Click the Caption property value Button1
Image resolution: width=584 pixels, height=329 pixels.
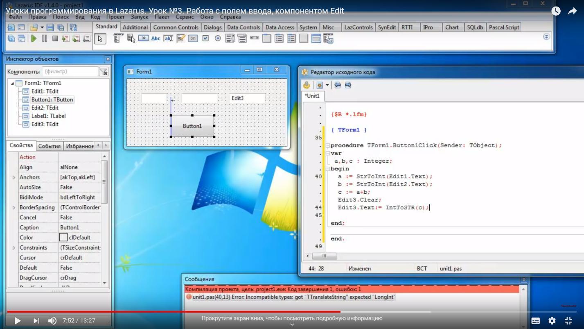pyautogui.click(x=80, y=228)
